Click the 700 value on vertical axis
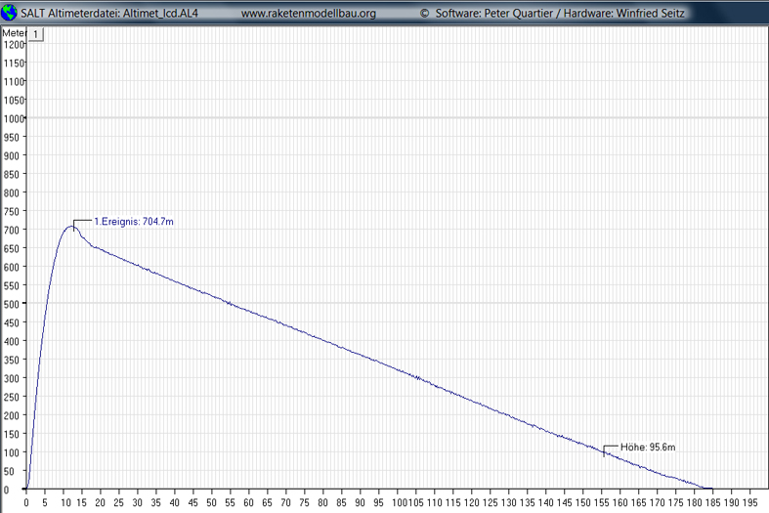The image size is (769, 513). (x=12, y=230)
